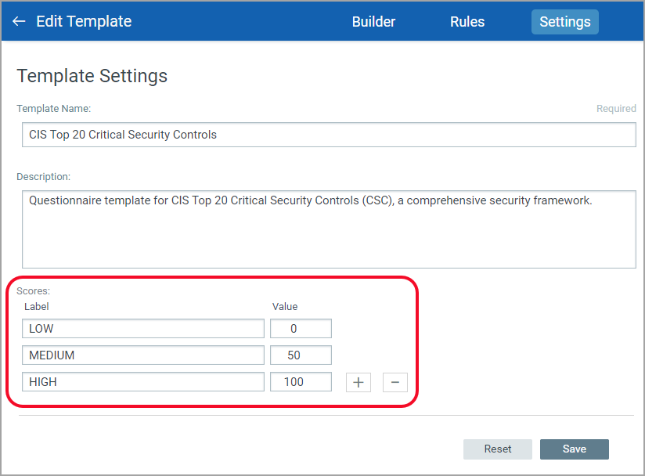Edit the MEDIUM score label field
This screenshot has width=645, height=476.
143,355
